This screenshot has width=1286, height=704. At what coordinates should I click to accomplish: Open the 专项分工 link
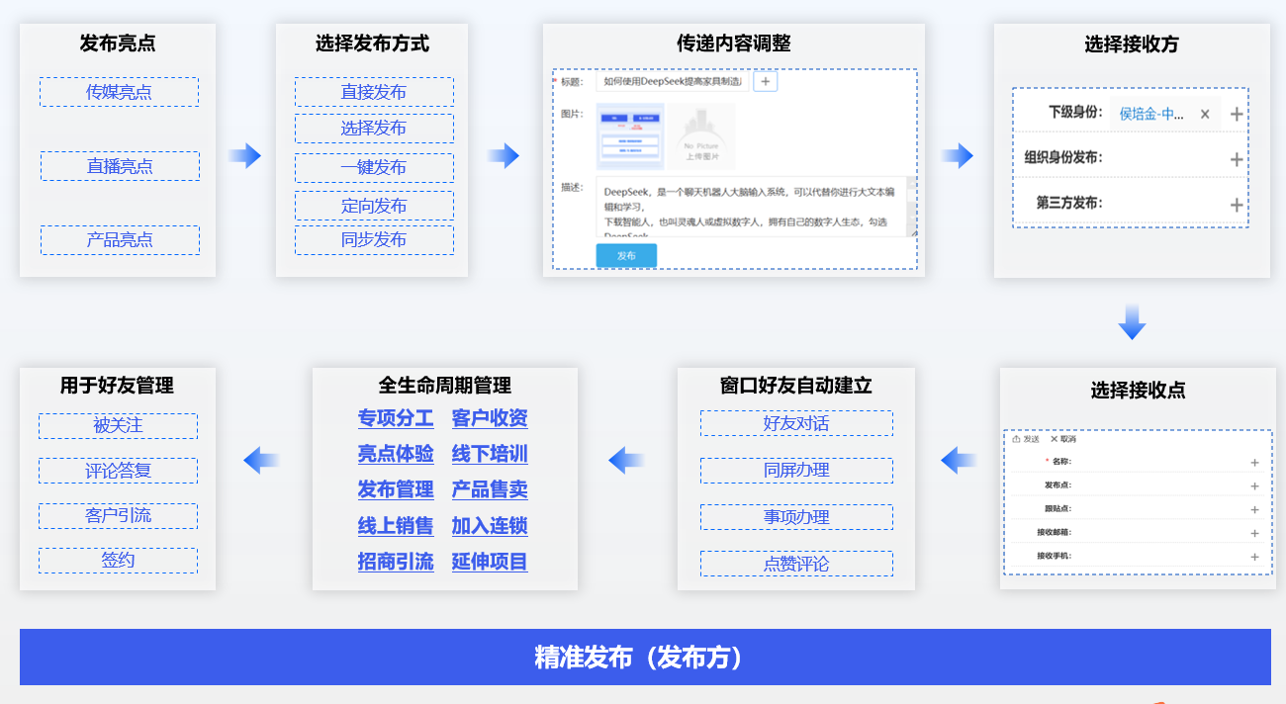coord(396,418)
